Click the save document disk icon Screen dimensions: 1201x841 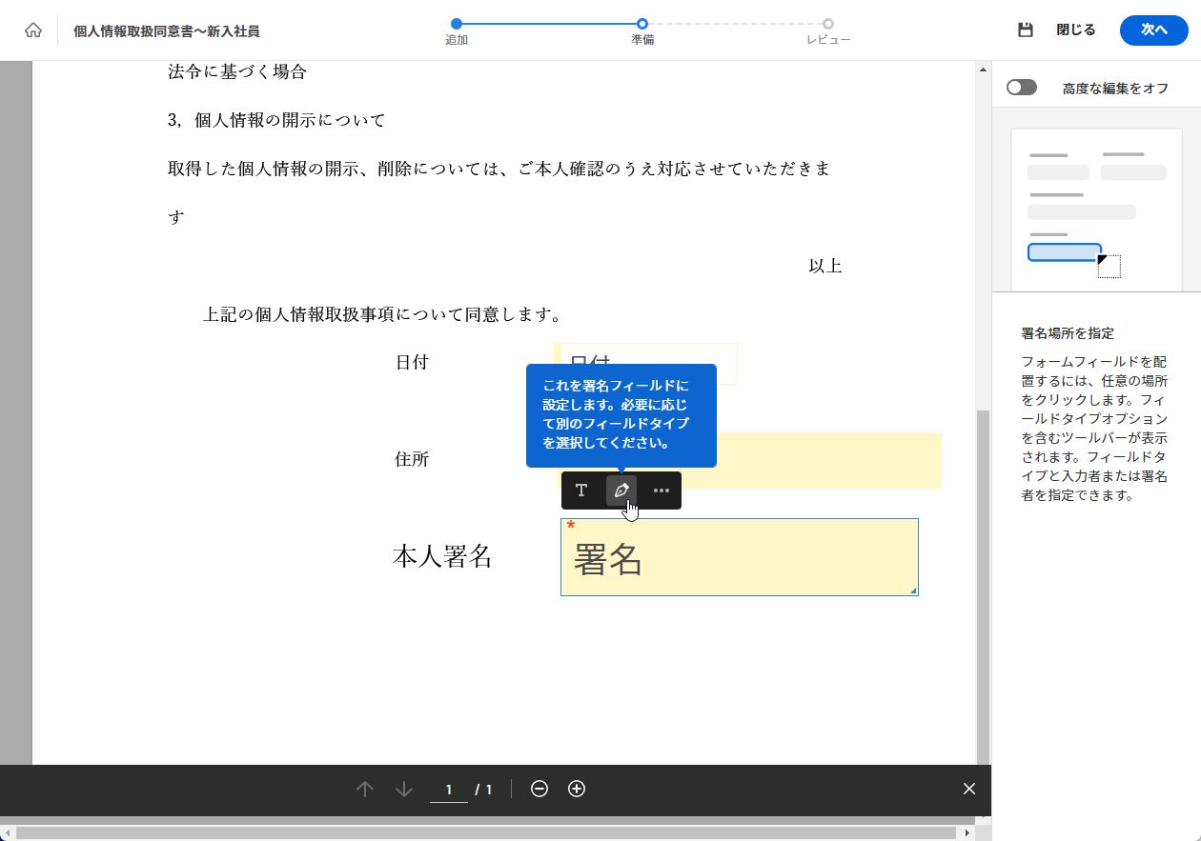pyautogui.click(x=1025, y=30)
